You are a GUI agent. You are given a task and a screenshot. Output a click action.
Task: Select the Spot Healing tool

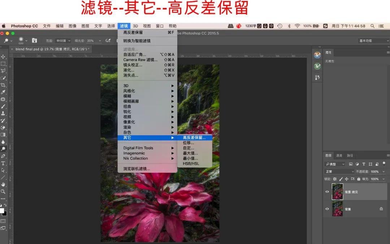(x=3, y=99)
